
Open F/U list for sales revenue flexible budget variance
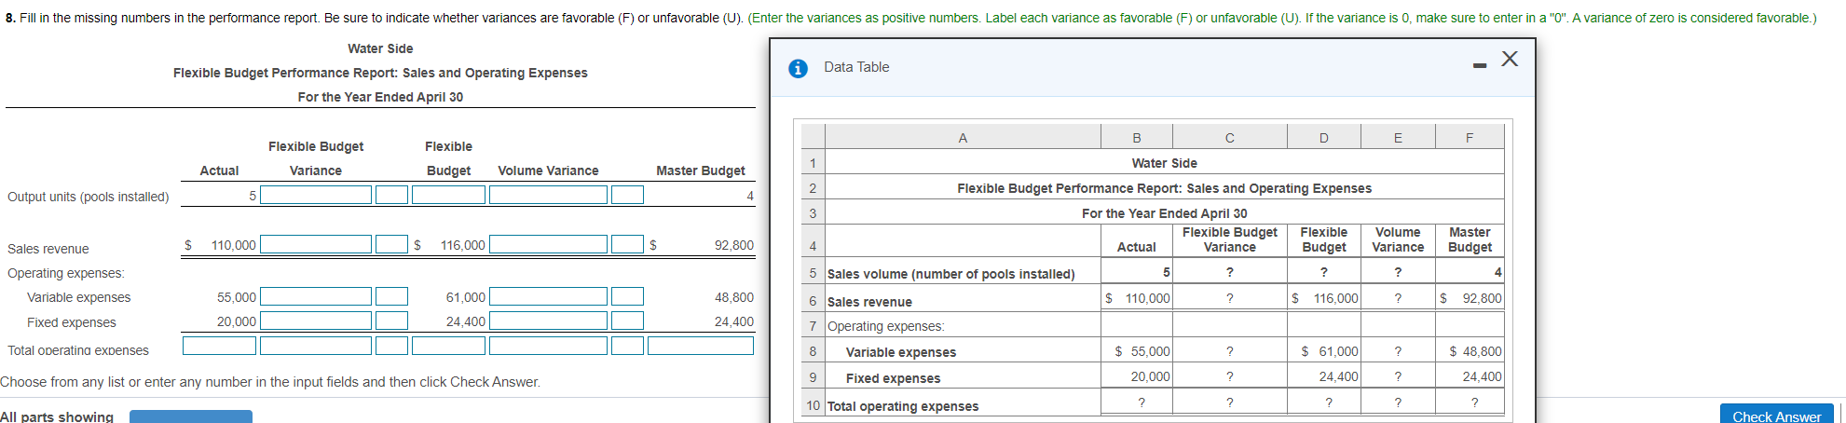click(x=391, y=244)
